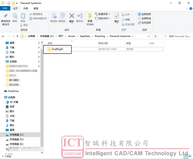Select pinned 图片 in Quick access

[10, 57]
